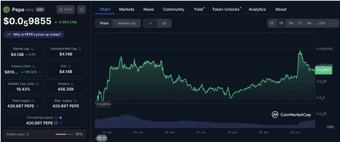
Task: Click the Circulating supply info icon
Action: [56, 118]
